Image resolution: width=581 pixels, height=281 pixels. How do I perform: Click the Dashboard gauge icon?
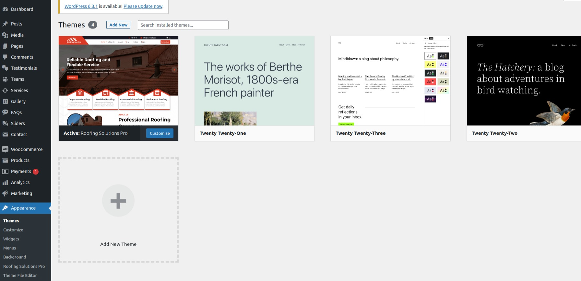pos(5,9)
